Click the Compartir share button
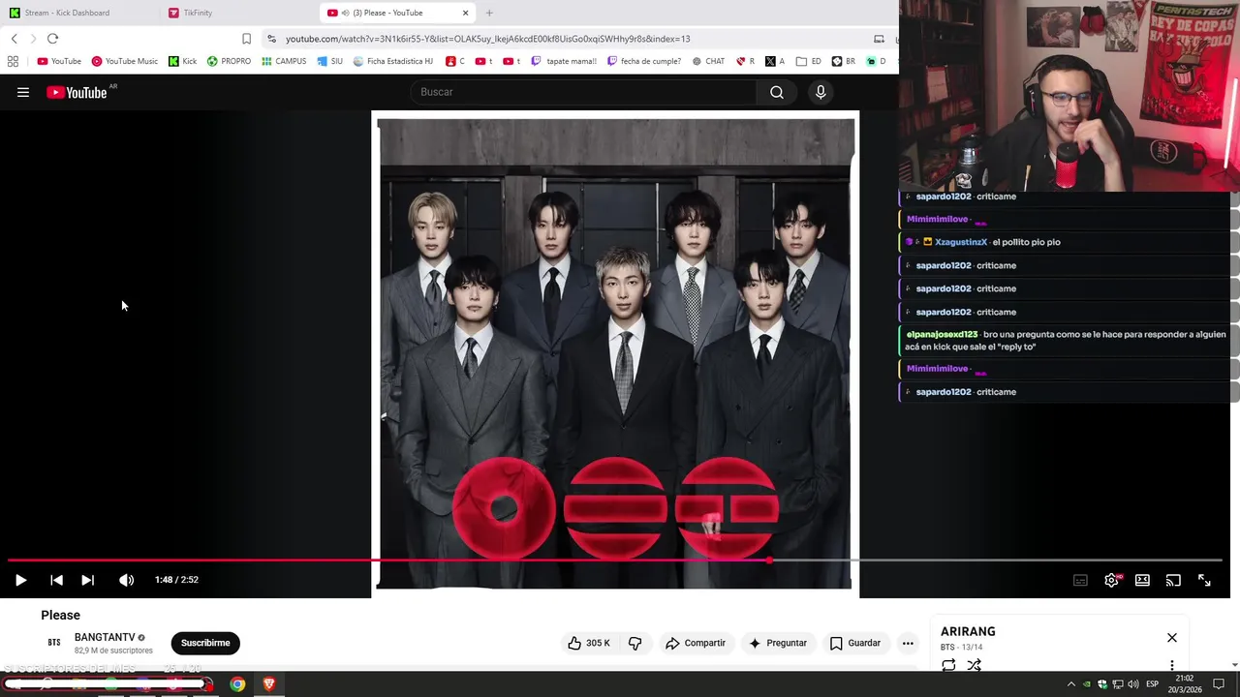 pyautogui.click(x=696, y=643)
